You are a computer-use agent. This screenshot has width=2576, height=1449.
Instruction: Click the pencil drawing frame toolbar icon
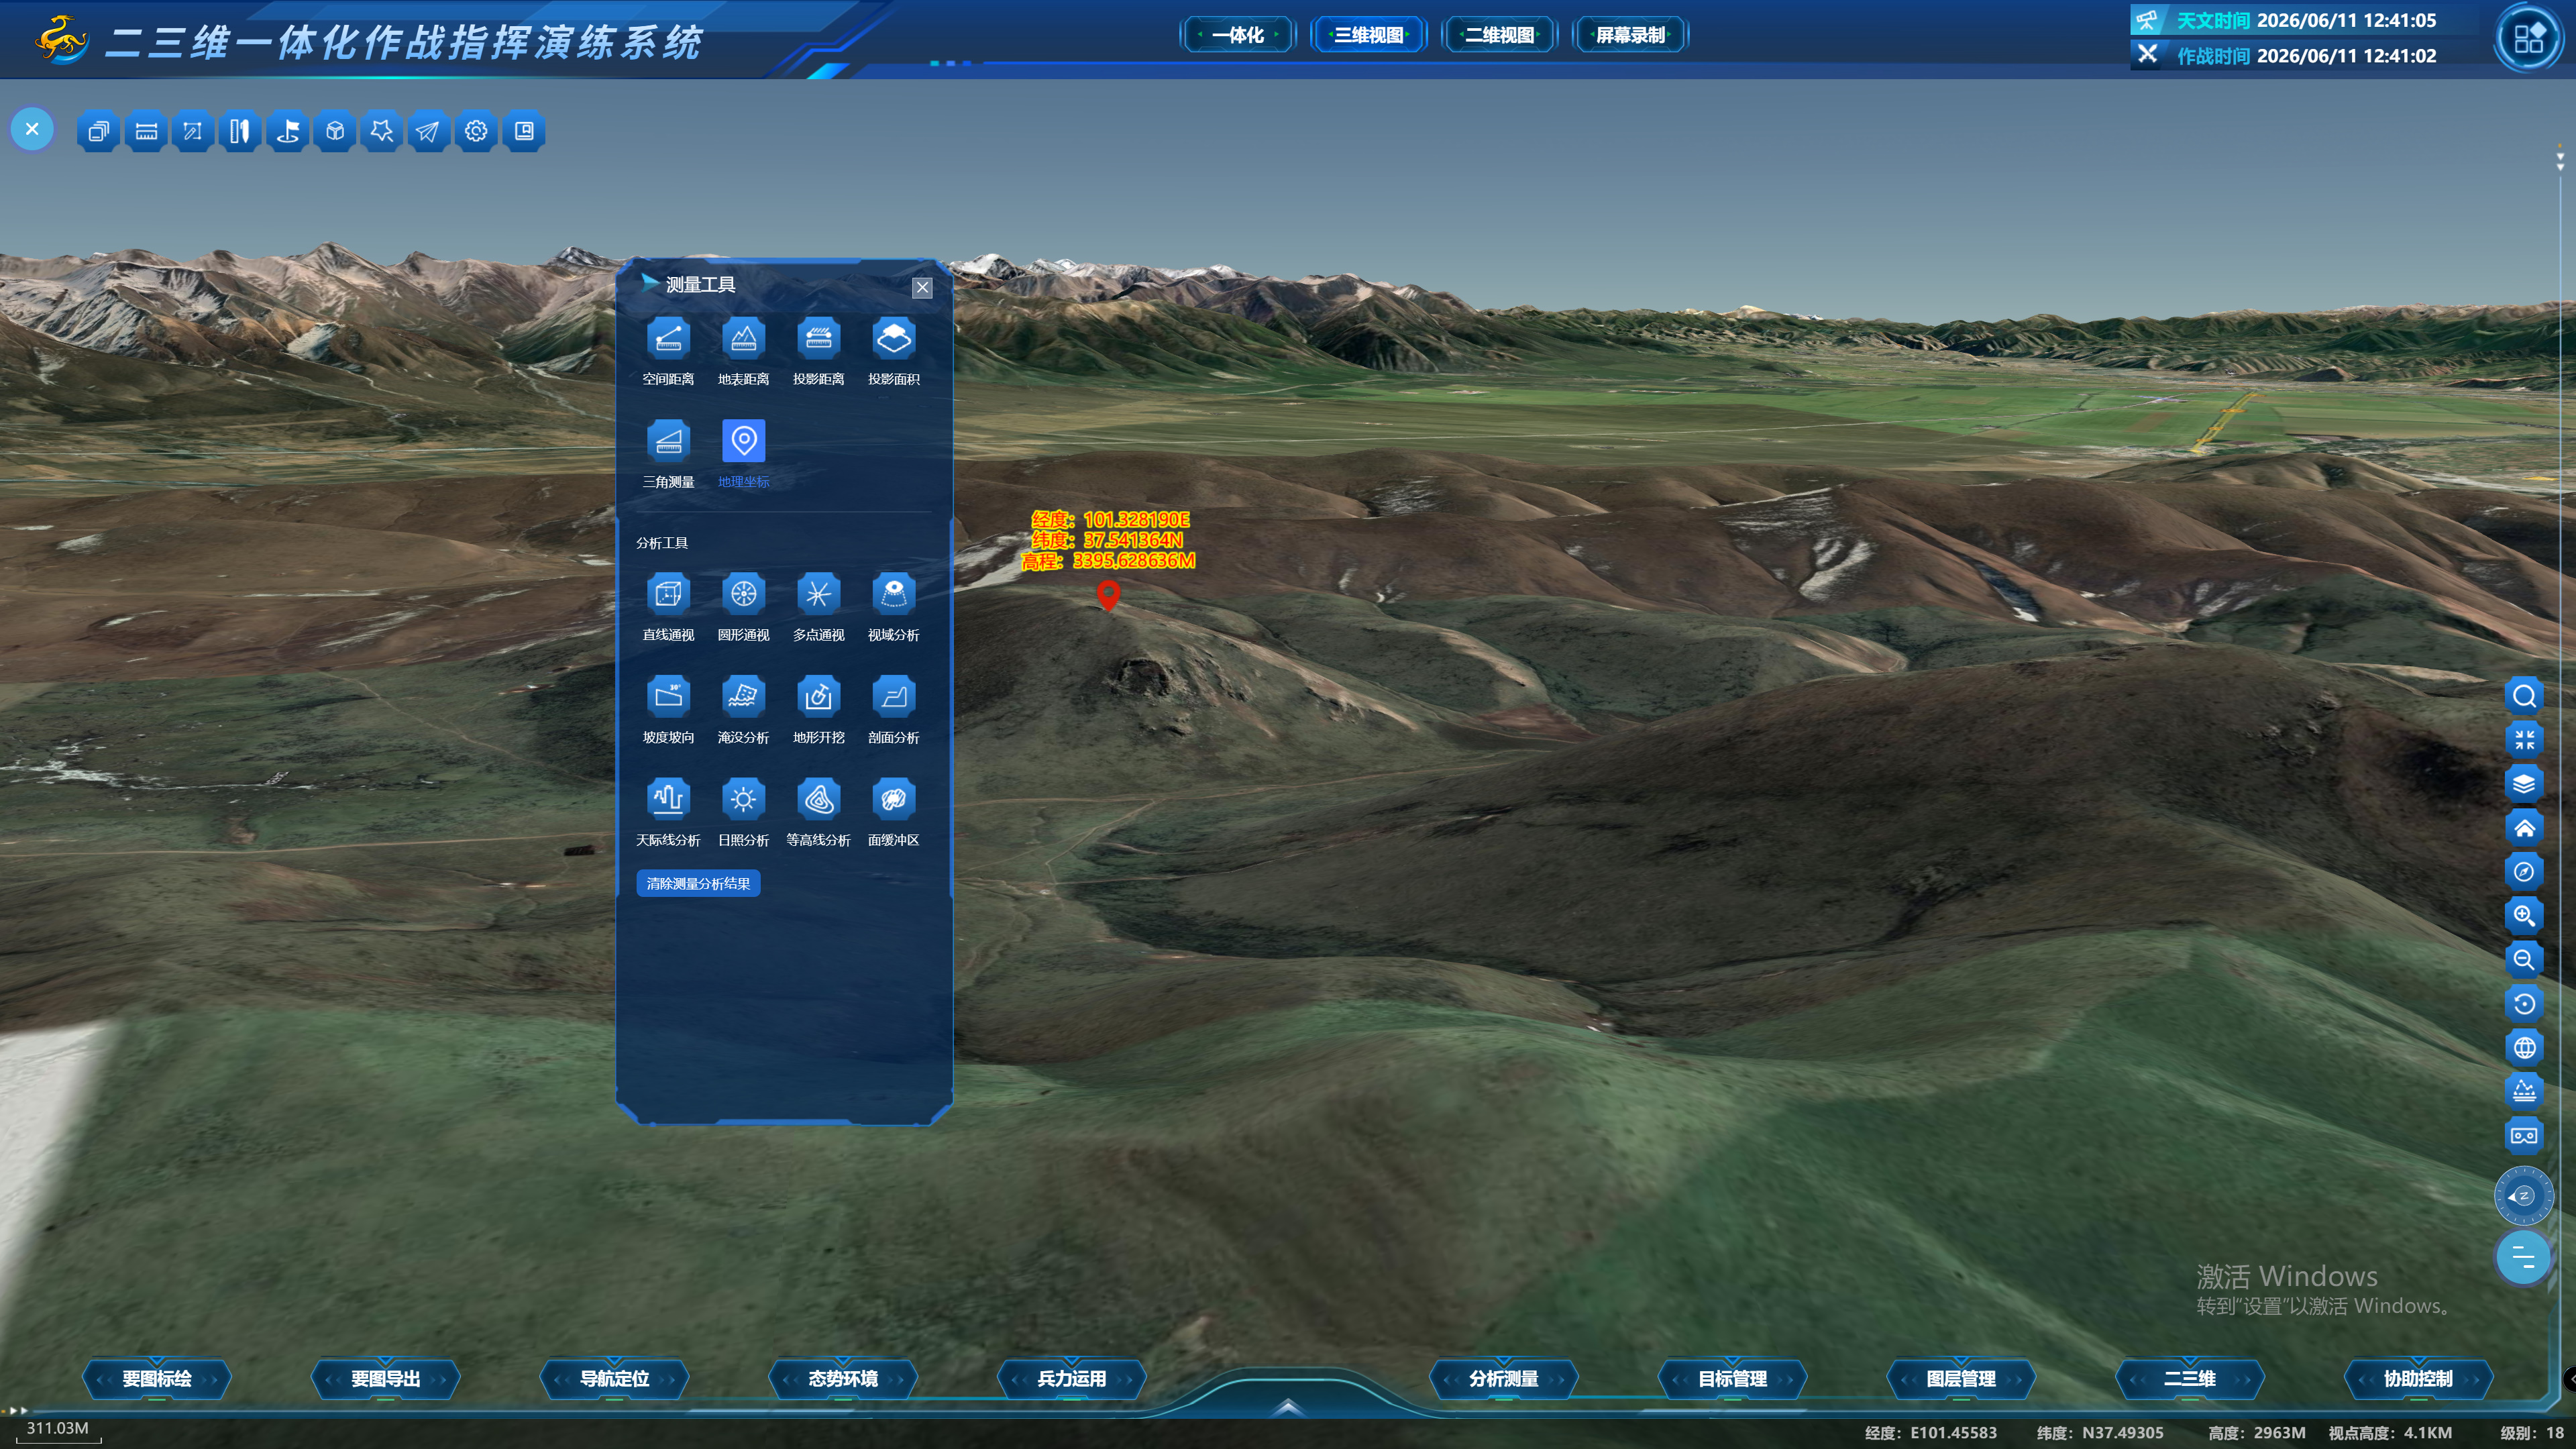(x=193, y=131)
